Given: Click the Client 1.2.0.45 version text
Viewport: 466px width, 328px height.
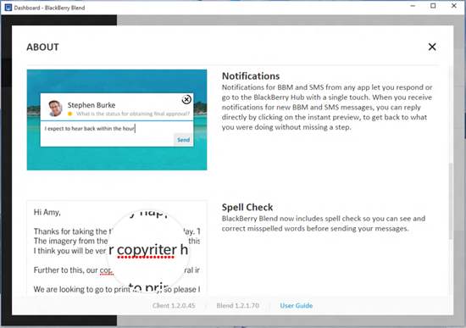Looking at the screenshot, I should 174,306.
